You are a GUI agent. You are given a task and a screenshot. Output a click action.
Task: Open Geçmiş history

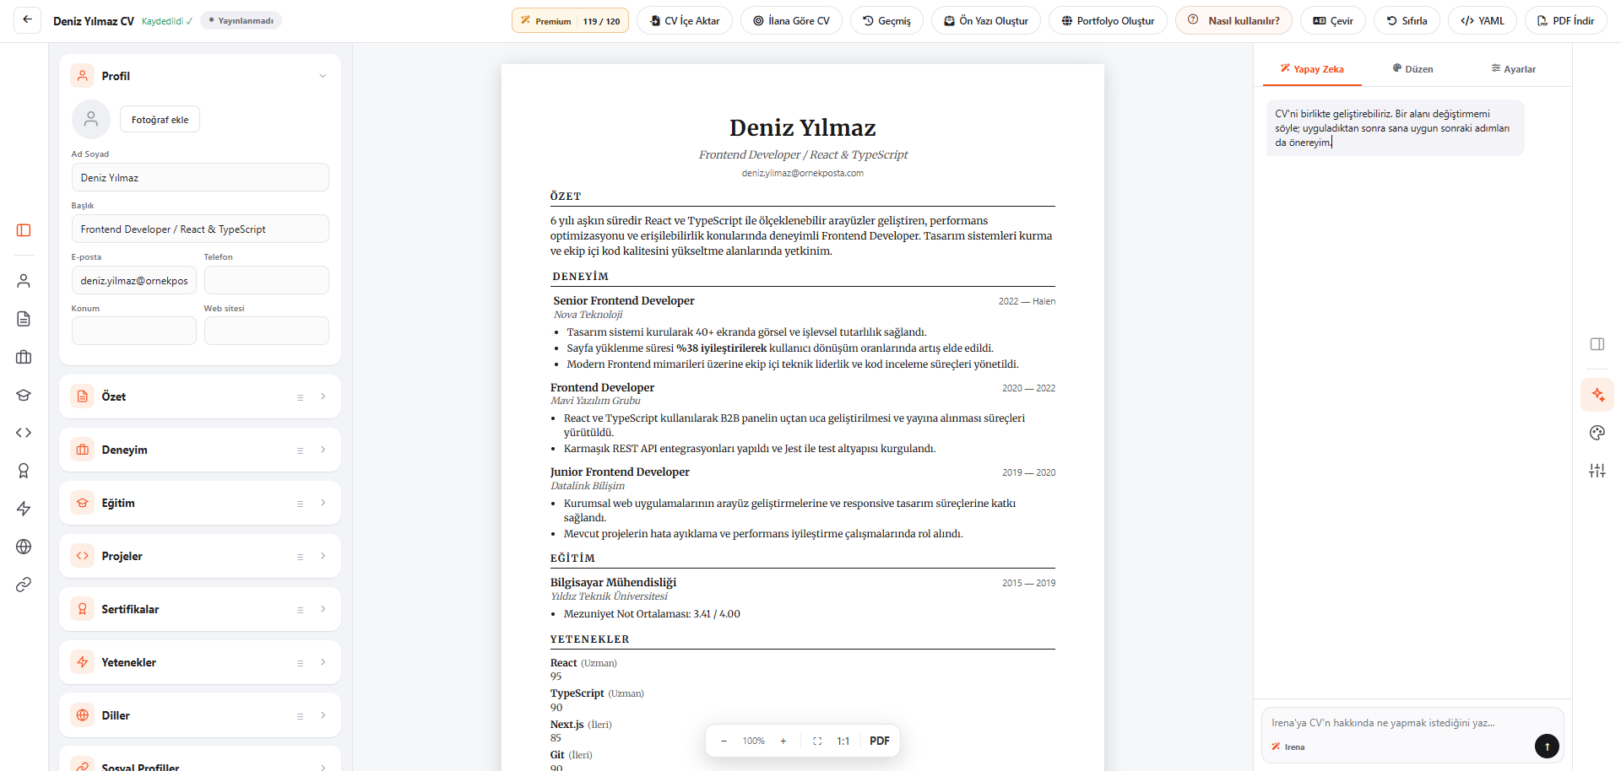tap(886, 20)
